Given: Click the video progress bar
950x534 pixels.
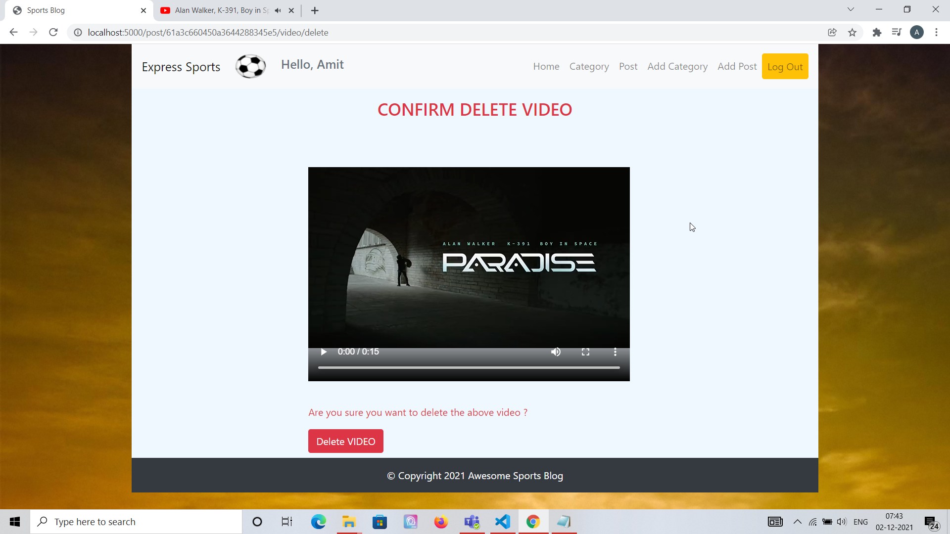Looking at the screenshot, I should (469, 368).
